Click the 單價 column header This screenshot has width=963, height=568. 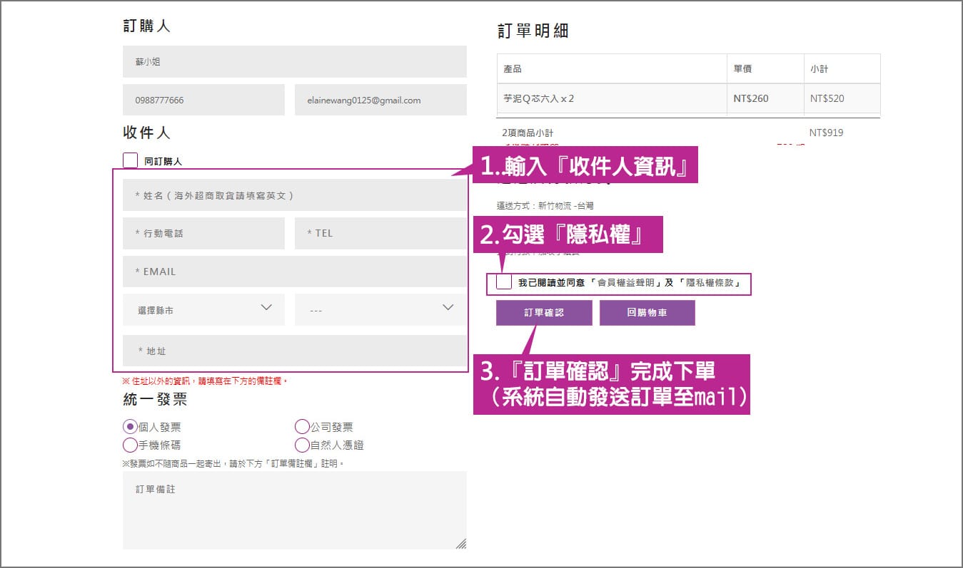coord(765,68)
